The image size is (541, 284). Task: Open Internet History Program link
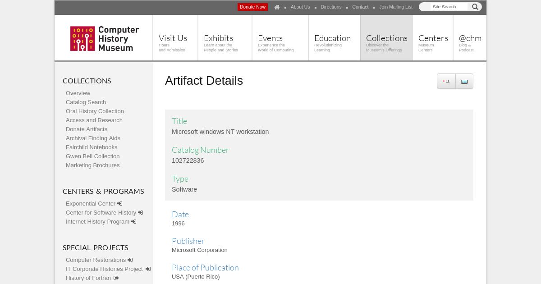pos(97,222)
